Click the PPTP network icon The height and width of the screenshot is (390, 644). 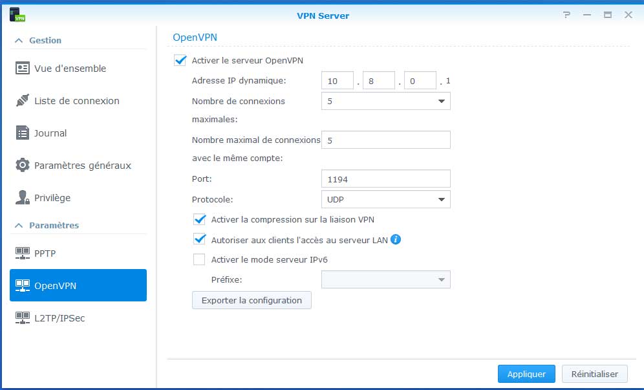point(22,253)
